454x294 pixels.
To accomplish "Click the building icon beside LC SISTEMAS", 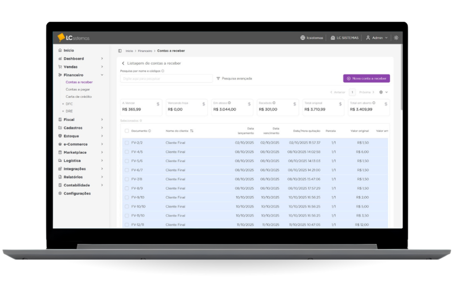I will tap(333, 38).
